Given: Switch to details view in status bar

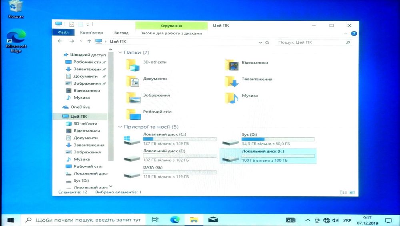Looking at the screenshot, I should pos(343,192).
